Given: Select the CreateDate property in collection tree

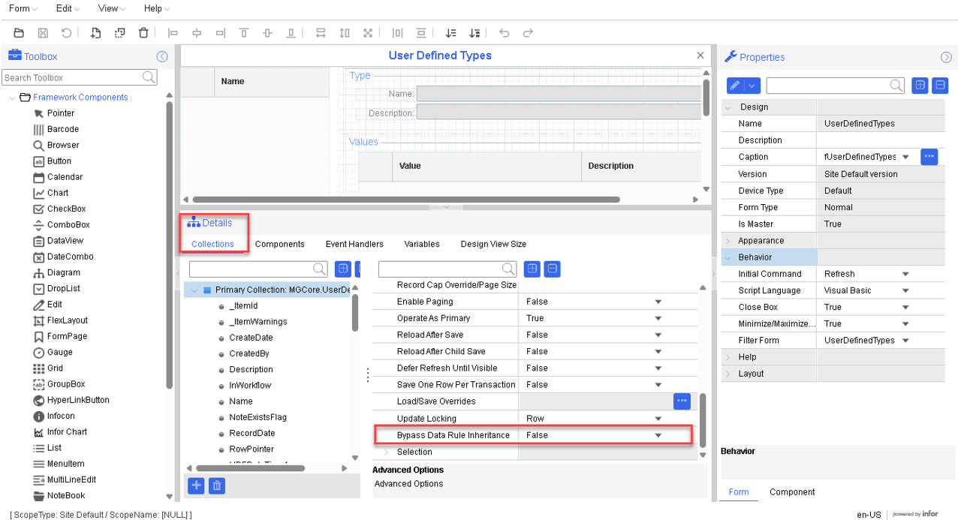Looking at the screenshot, I should tap(251, 338).
